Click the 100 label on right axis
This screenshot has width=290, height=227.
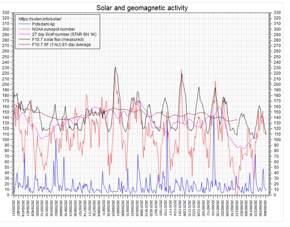pyautogui.click(x=277, y=140)
